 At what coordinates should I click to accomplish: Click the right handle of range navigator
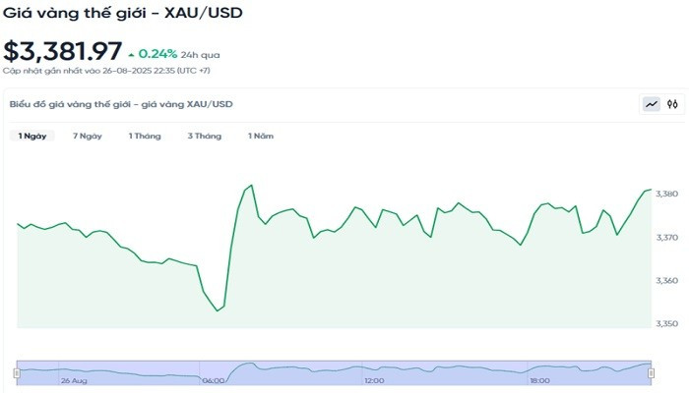pyautogui.click(x=653, y=372)
